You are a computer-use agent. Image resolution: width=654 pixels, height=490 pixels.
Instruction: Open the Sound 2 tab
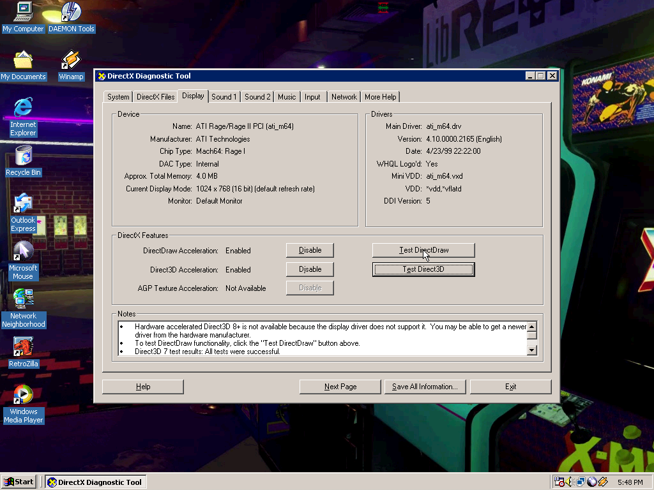(257, 97)
